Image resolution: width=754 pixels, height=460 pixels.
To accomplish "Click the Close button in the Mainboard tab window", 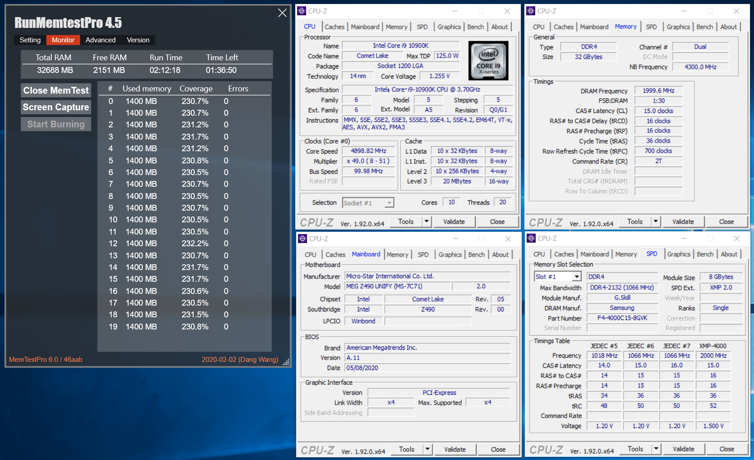I will tap(498, 449).
